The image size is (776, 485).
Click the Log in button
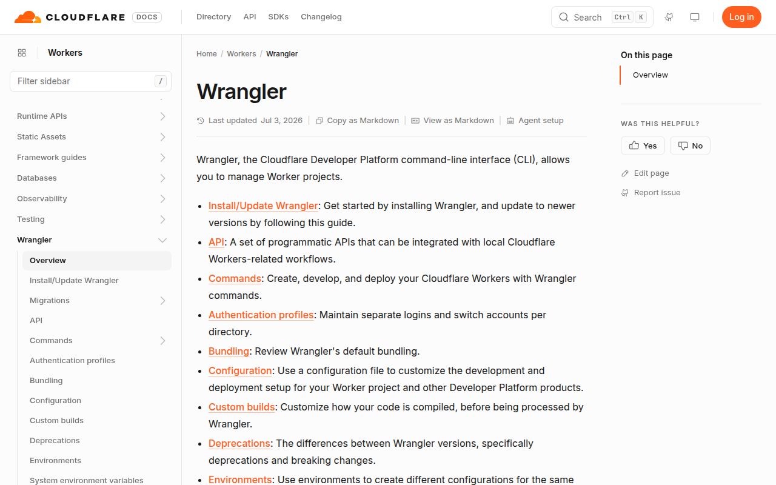click(x=741, y=17)
